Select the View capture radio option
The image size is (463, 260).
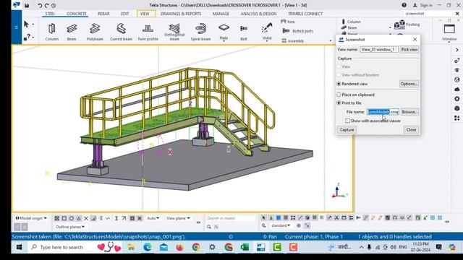[339, 66]
